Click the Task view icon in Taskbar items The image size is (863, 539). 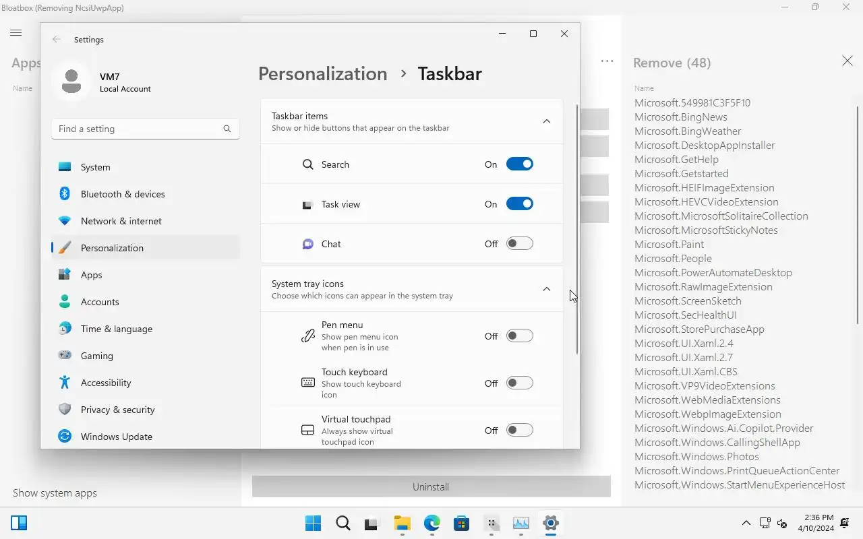pyautogui.click(x=308, y=204)
